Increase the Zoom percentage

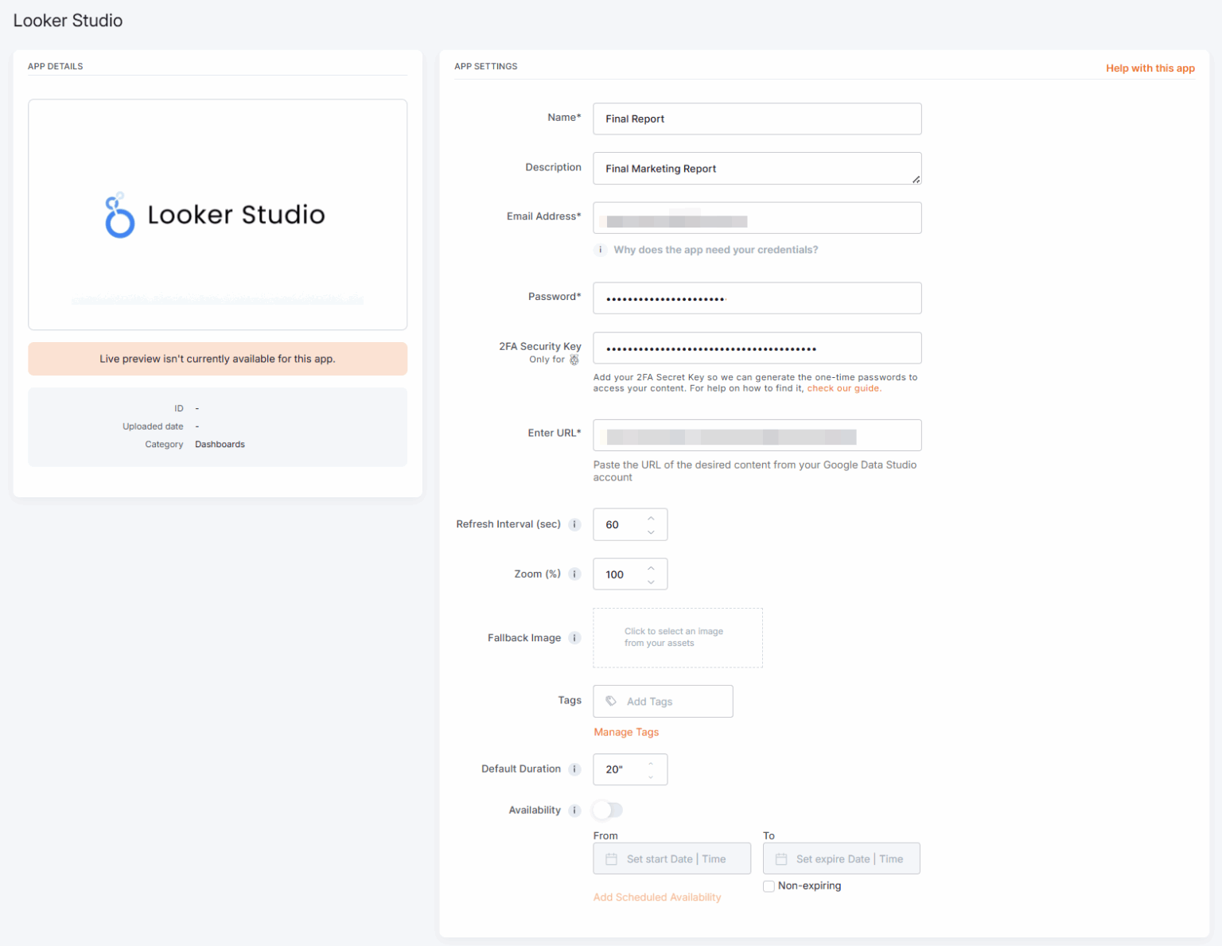click(x=651, y=568)
